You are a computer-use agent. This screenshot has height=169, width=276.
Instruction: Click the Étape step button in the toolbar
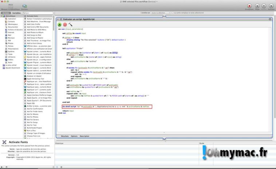pos(257,6)
